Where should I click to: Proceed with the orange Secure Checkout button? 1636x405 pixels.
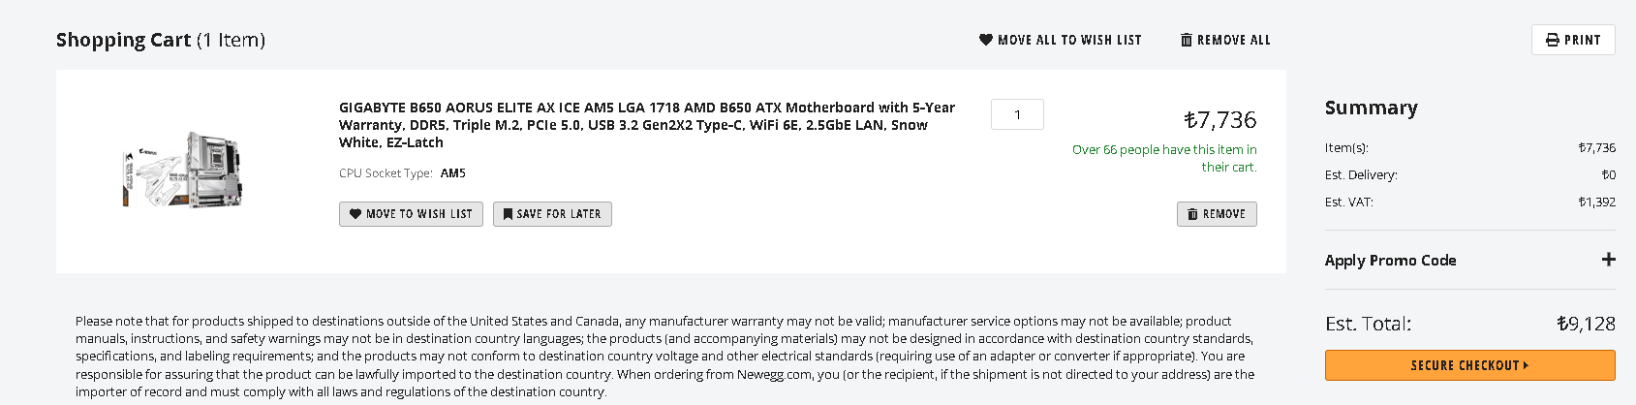click(1469, 365)
